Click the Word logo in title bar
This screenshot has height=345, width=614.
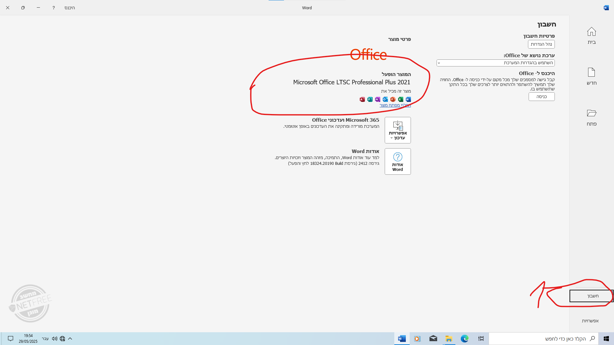point(606,8)
